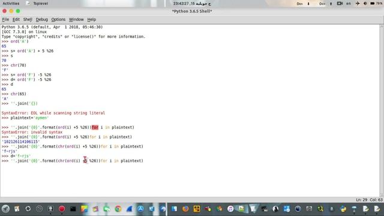The width and height of the screenshot is (384, 216).
Task: Open the 'en' keyboard layout indicator
Action: tap(348, 4)
